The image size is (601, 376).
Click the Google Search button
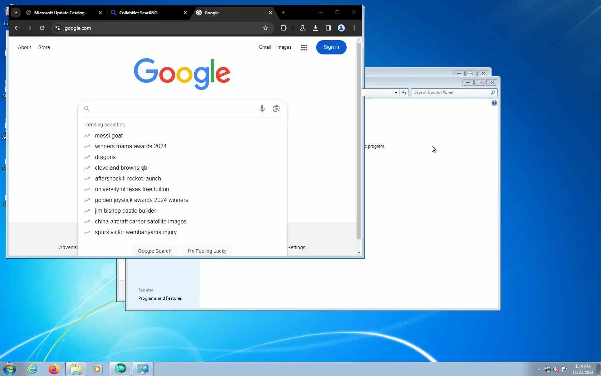(x=155, y=251)
